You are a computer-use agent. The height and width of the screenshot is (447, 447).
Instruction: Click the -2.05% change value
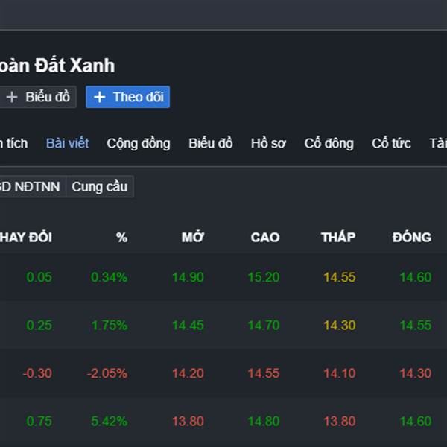(107, 373)
